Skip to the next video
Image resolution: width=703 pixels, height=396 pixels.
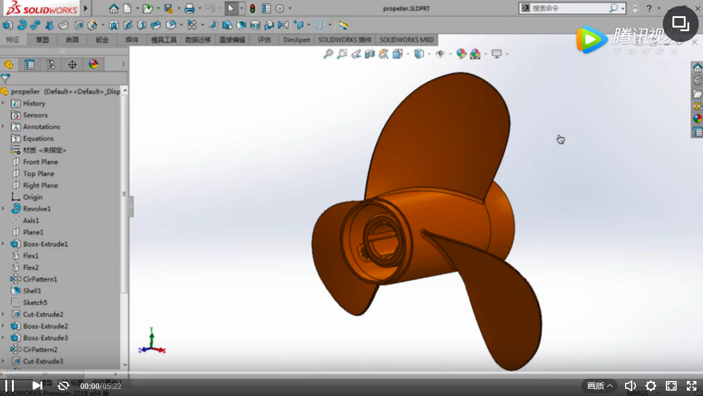pos(38,386)
